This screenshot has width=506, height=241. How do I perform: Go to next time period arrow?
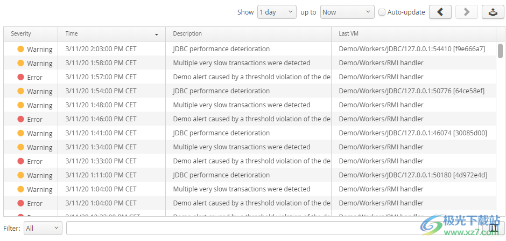466,12
